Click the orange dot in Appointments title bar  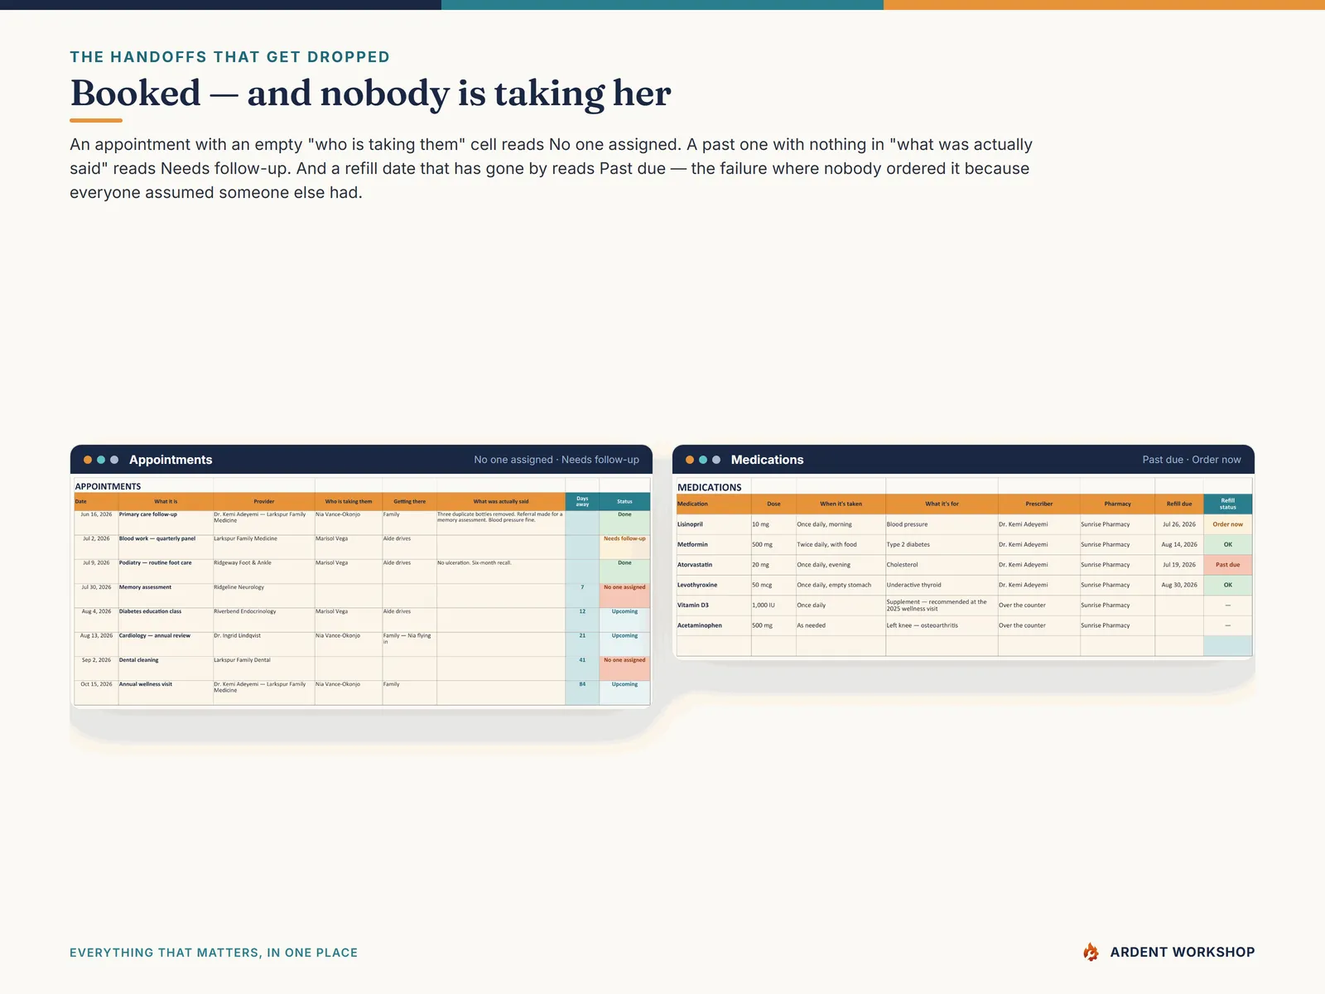88,460
